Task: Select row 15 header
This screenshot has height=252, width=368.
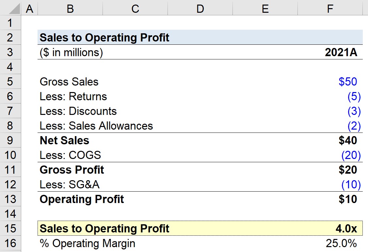Action: (10, 228)
